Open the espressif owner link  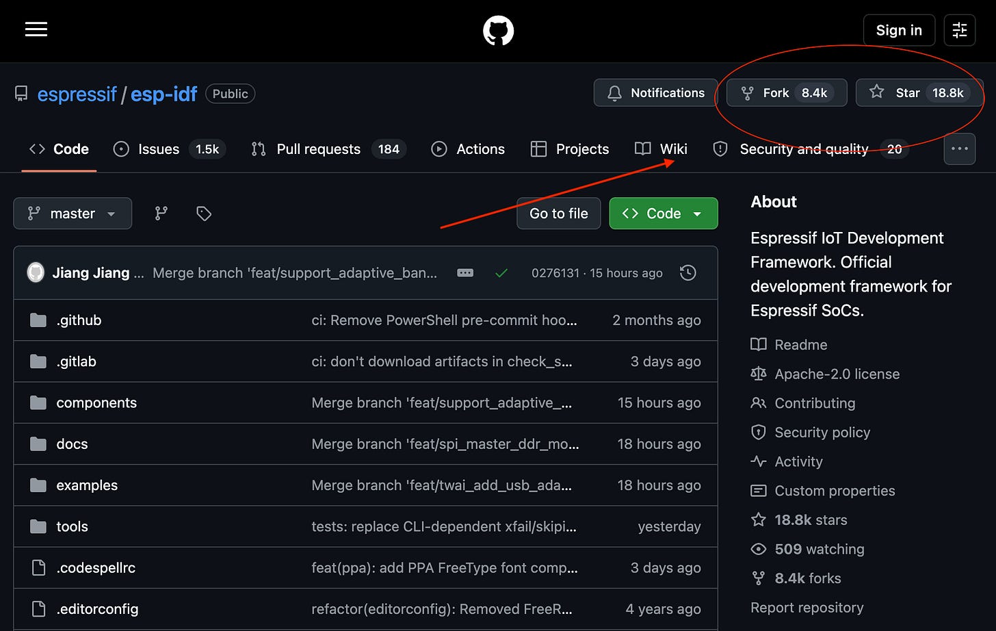pyautogui.click(x=77, y=94)
